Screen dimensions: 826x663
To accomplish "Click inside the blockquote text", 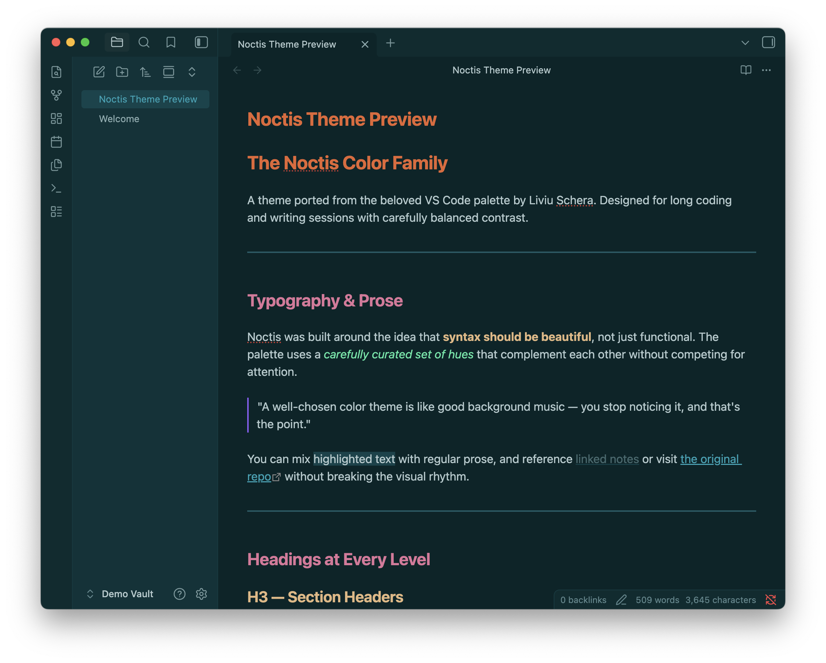I will tap(498, 415).
